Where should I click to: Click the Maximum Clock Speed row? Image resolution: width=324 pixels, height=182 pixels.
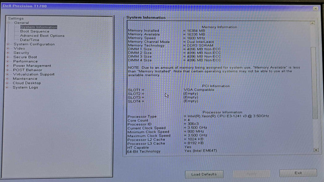click(167, 135)
